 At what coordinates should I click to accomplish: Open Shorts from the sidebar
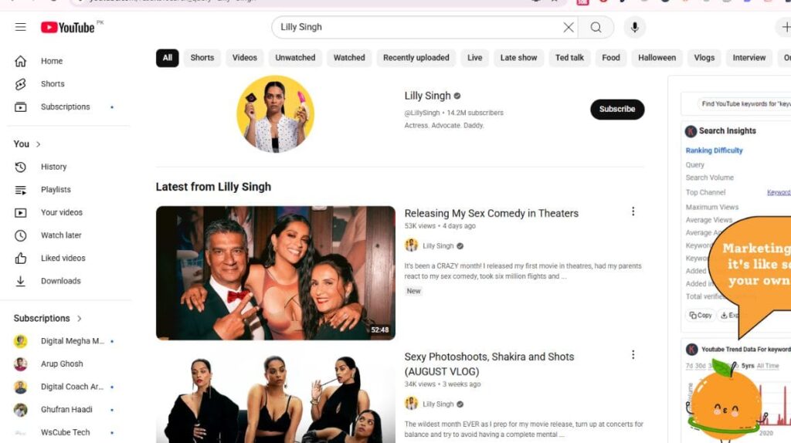pos(53,84)
